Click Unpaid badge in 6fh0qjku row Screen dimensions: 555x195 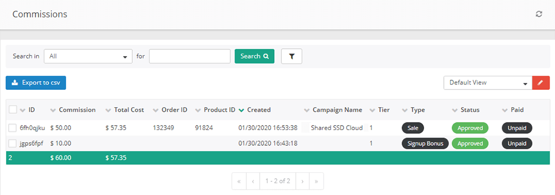click(x=517, y=128)
